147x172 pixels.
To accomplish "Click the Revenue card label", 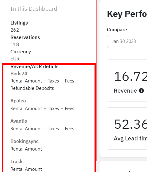I will tap(125, 91).
